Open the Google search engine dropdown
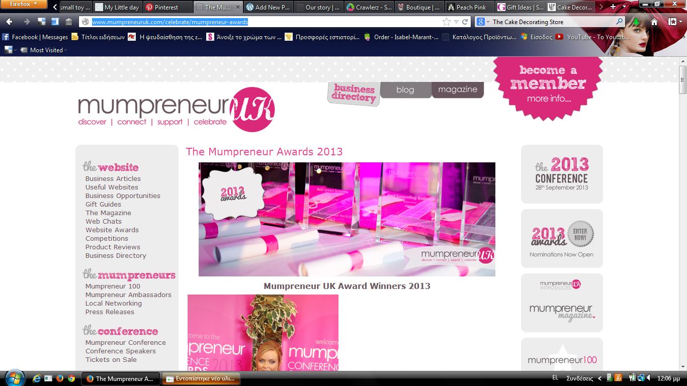Screen dimensions: 687x386 483,22
